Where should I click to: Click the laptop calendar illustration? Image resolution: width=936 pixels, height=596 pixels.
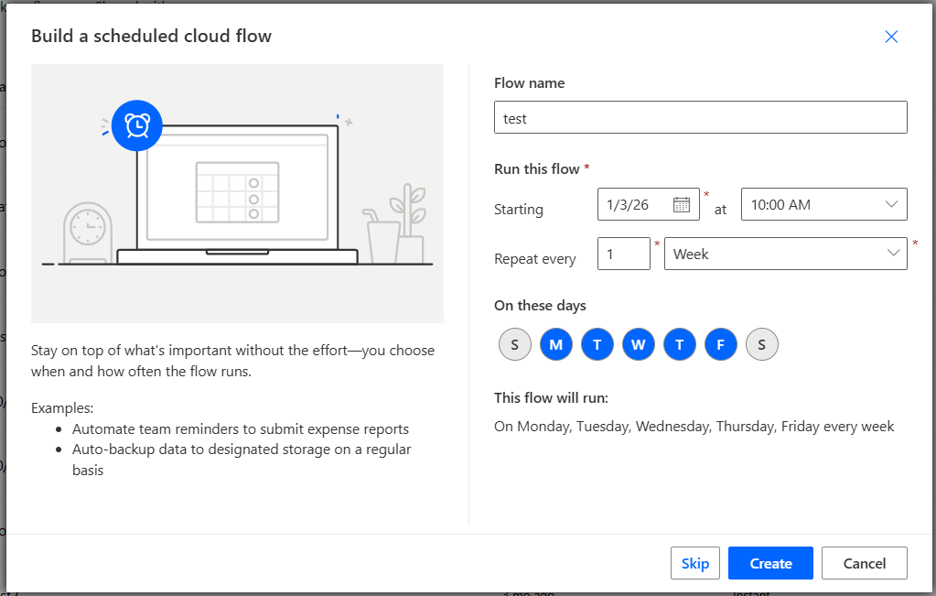(x=238, y=192)
